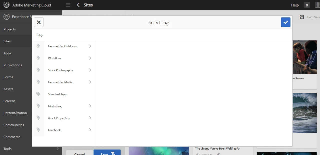Screen dimensions: 320x155
Task: Expand the Geometrixx Outdoors tag chevron
Action: (x=90, y=46)
